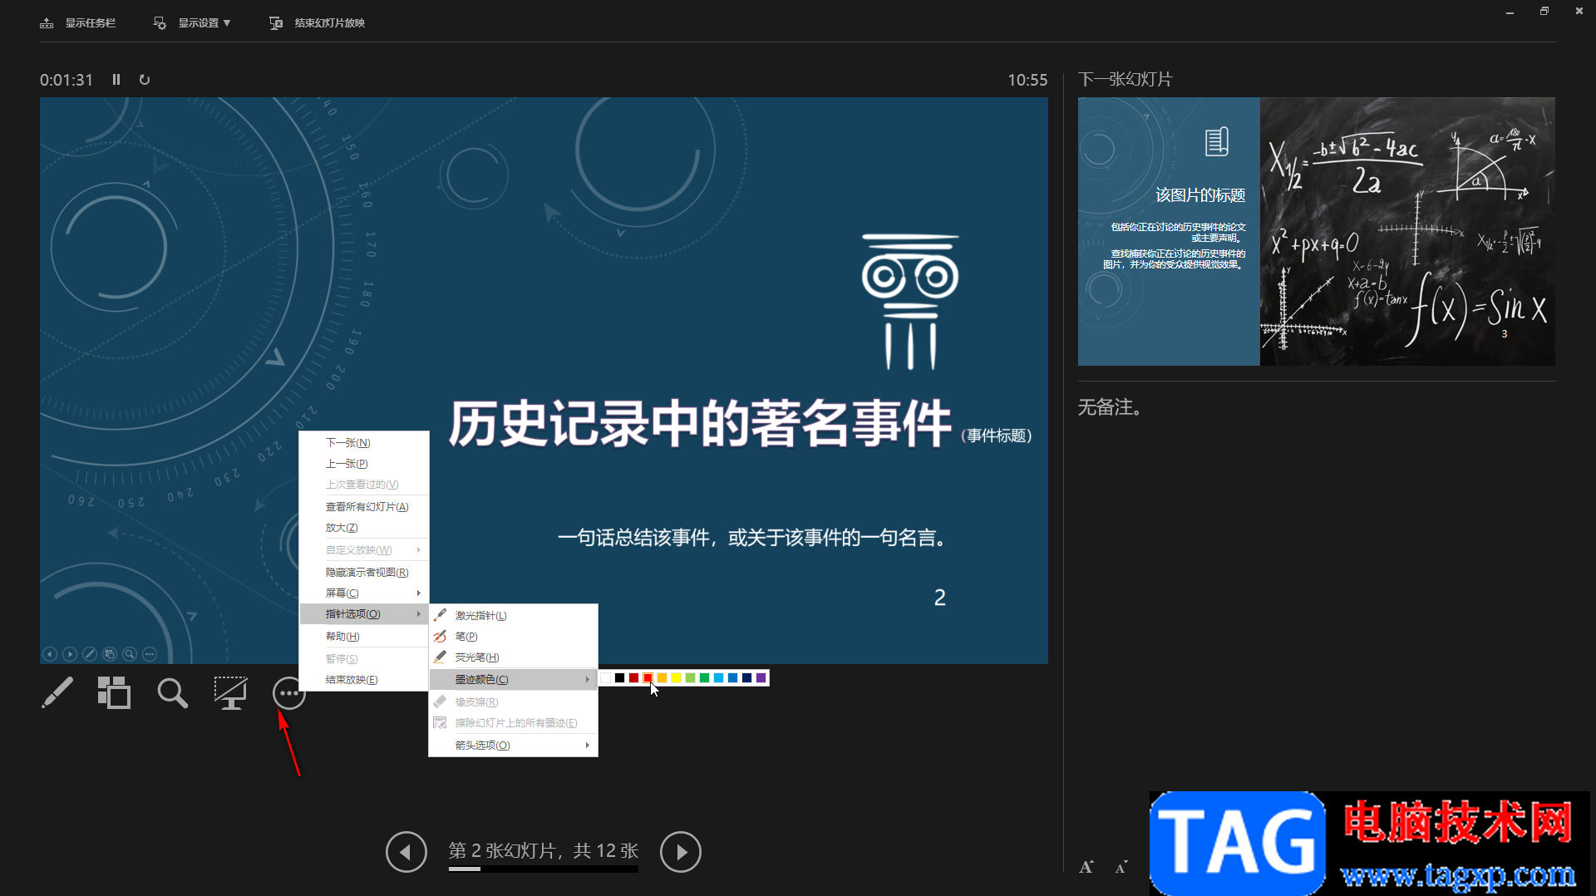Click the small previous arrow on the slide overlay
Viewport: 1596px width, 896px height.
pos(50,654)
